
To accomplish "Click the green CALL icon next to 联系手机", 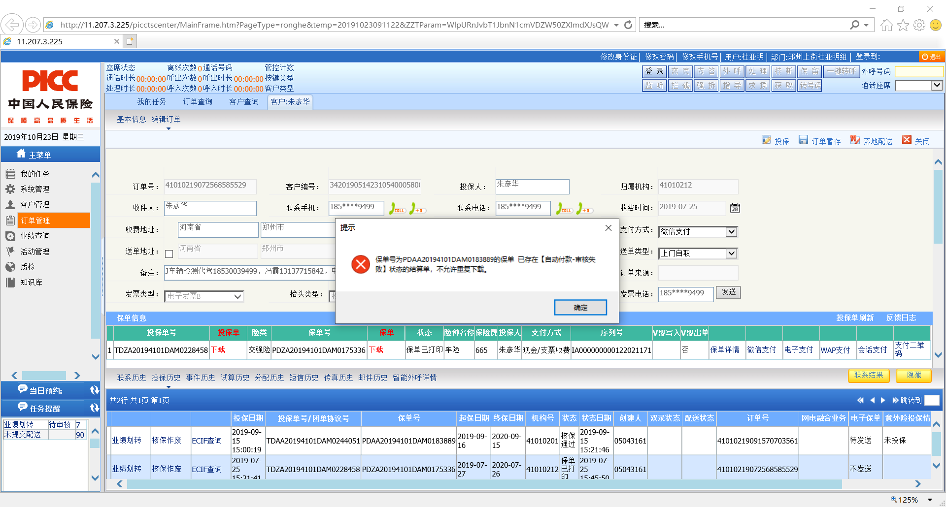I will (397, 209).
